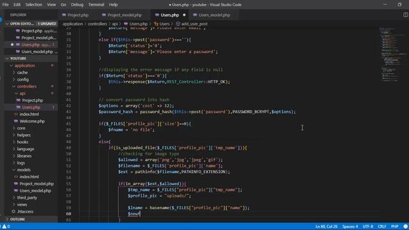This screenshot has height=230, width=409.
Task: Click the 1 UNSAVED badge
Action: tap(47, 24)
